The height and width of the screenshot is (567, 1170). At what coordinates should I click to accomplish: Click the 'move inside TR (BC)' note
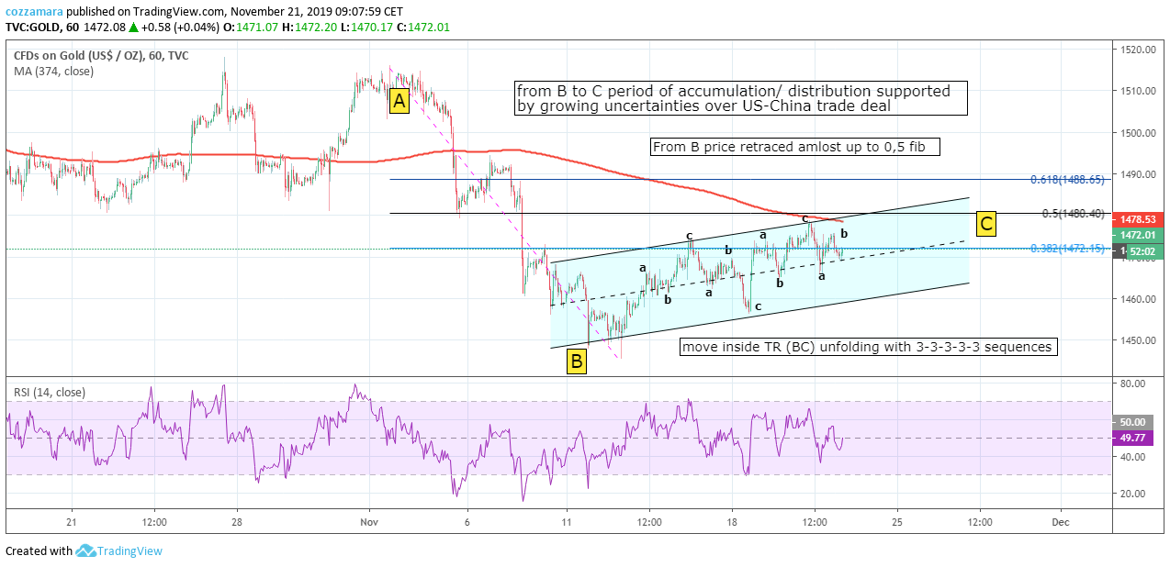[870, 347]
